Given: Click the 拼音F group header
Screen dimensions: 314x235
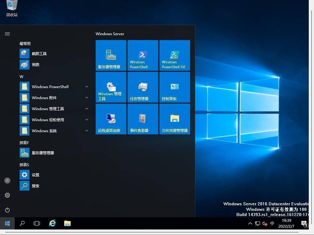Looking at the screenshot, I should pos(24,143).
